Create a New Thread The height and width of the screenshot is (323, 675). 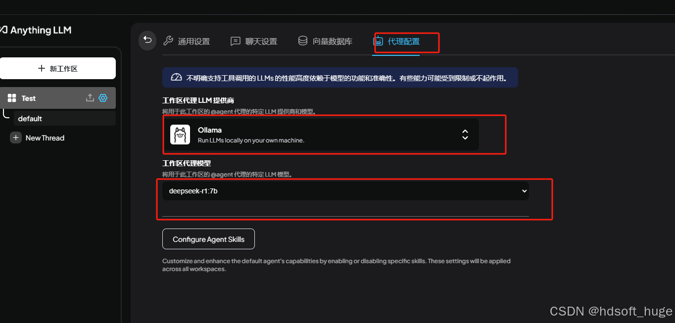37,138
